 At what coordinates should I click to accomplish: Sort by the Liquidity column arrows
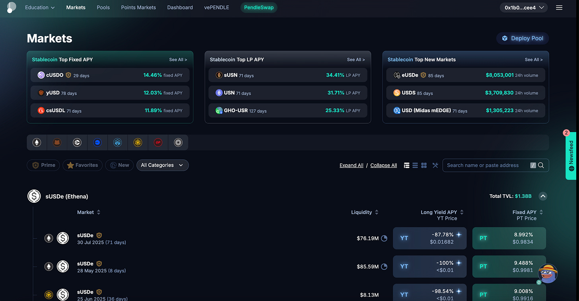(x=377, y=212)
